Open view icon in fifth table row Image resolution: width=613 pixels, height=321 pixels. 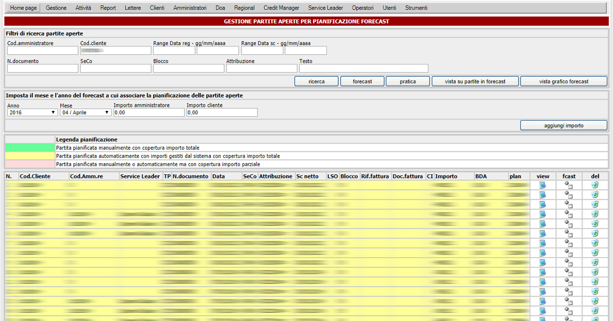[x=543, y=224]
